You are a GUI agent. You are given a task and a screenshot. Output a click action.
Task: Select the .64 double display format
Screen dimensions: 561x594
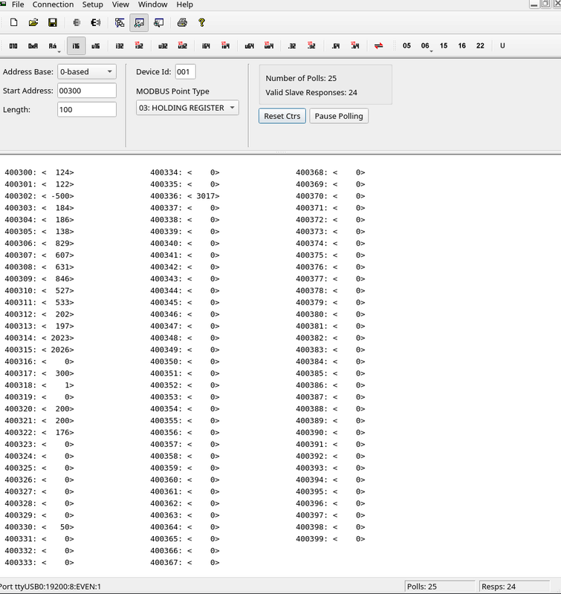pos(336,46)
